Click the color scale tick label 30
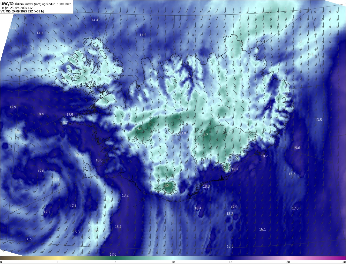346x264 pixels. [288, 262]
